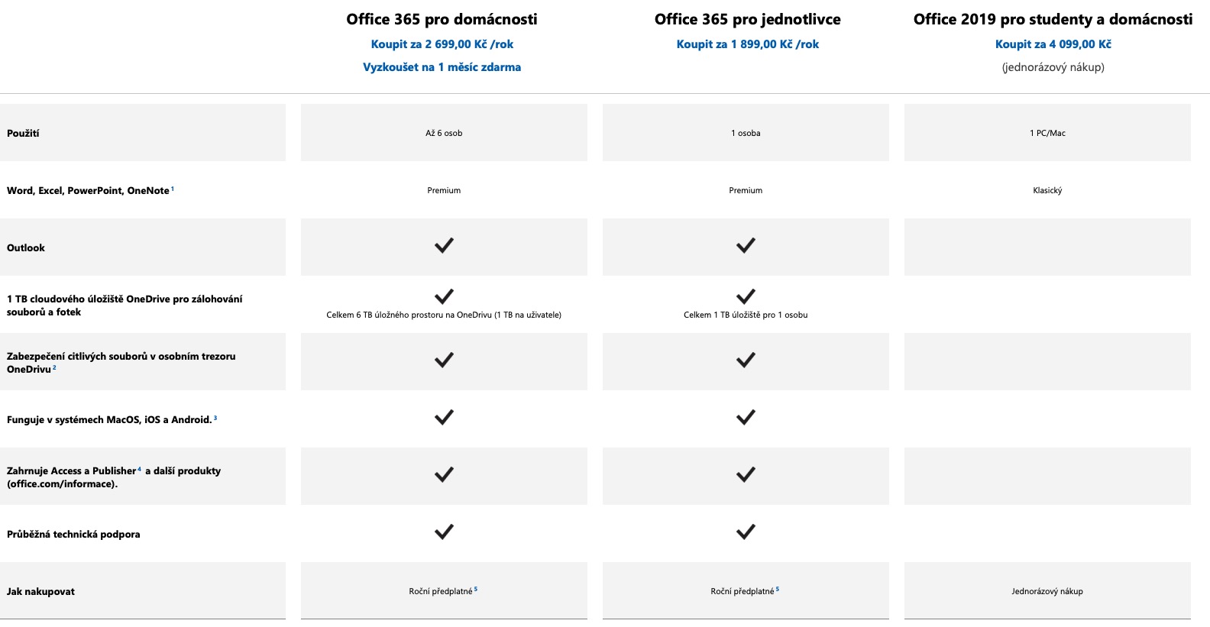Click the Access a Publisher checkmark for jednotlivce

tap(746, 475)
